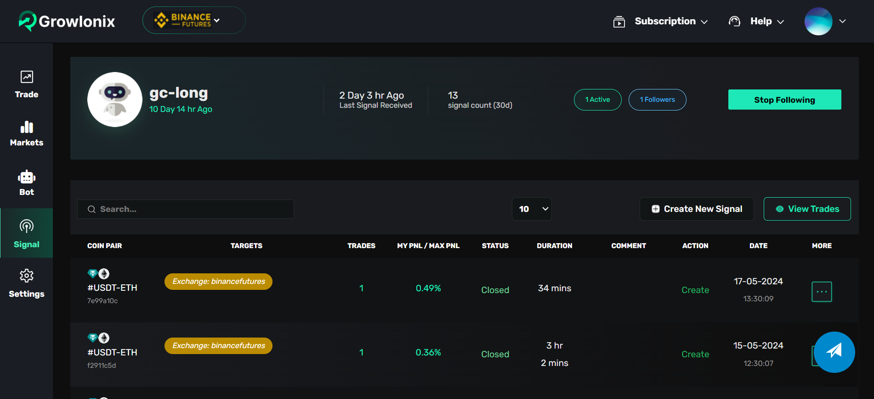Change the rows-per-page dropdown showing 10

pyautogui.click(x=532, y=209)
